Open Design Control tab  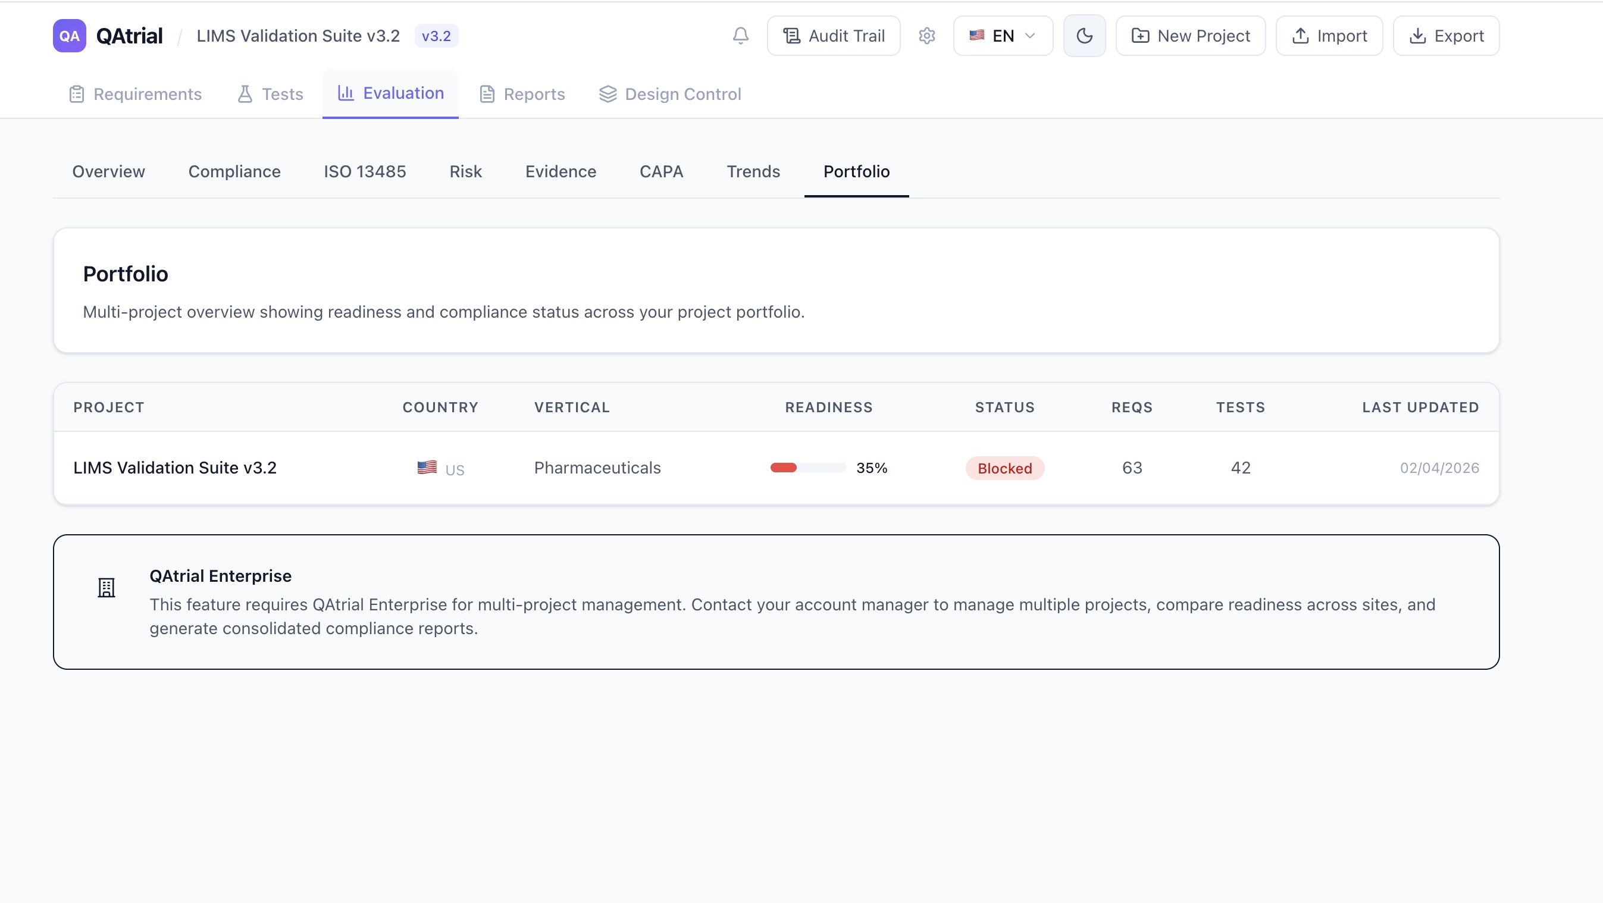670,94
